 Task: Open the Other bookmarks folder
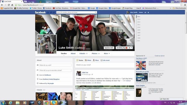179,8
